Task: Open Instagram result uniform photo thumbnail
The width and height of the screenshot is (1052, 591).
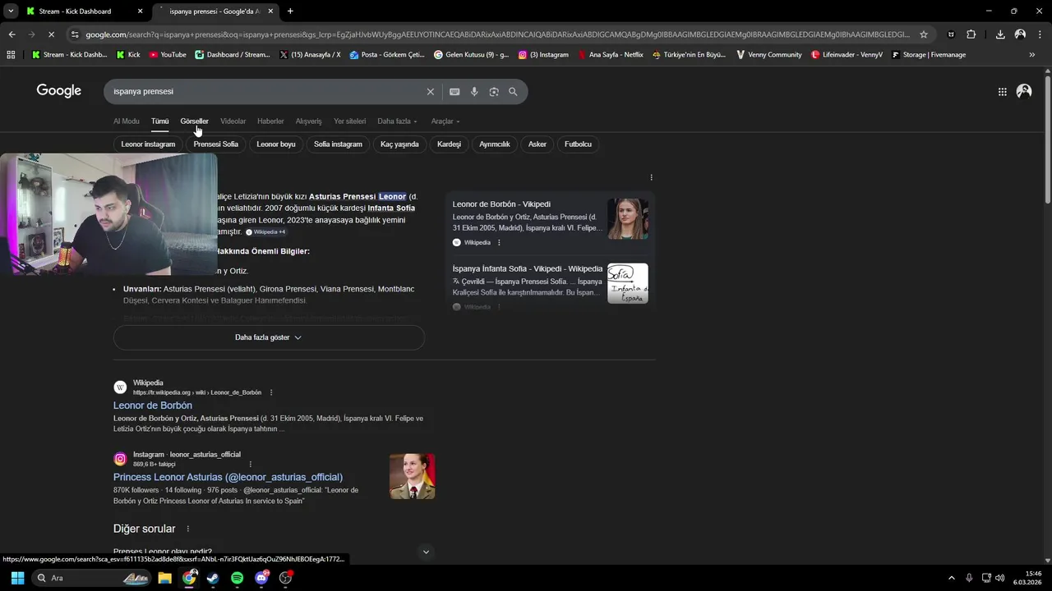Action: click(413, 477)
